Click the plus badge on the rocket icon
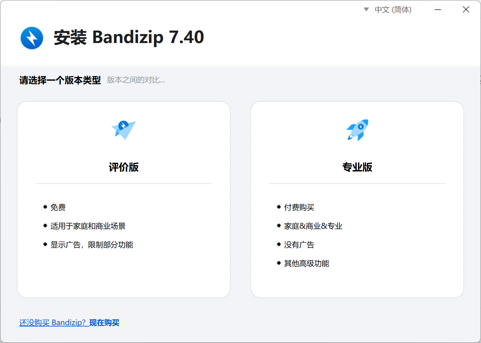481x343 pixels. tap(361, 127)
